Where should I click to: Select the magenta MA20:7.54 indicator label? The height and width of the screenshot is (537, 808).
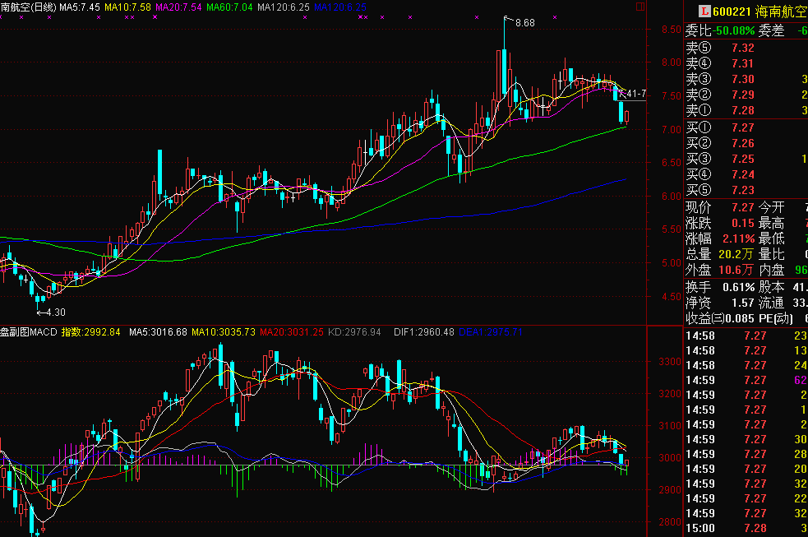click(179, 7)
